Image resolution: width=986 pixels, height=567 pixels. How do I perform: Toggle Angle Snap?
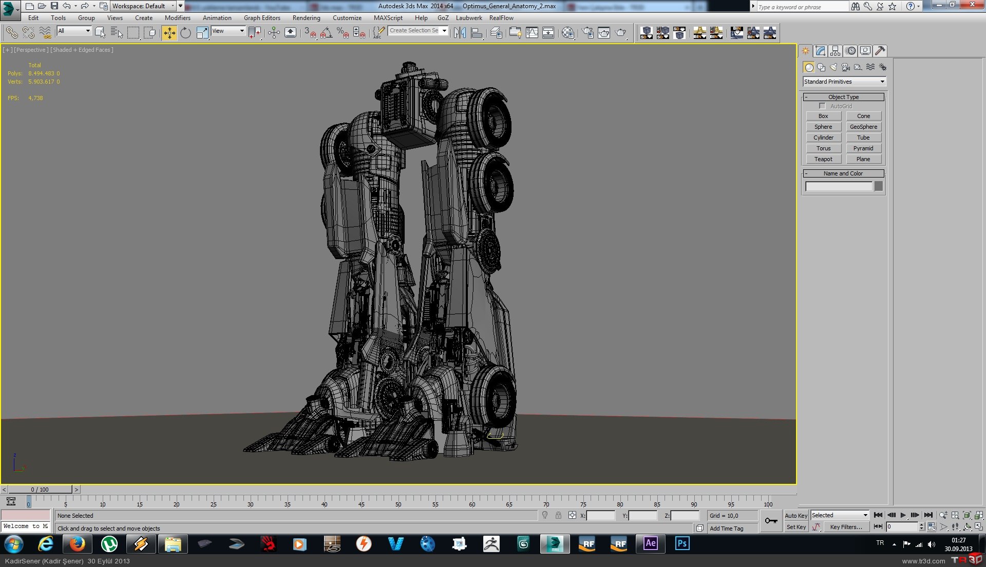click(x=326, y=33)
